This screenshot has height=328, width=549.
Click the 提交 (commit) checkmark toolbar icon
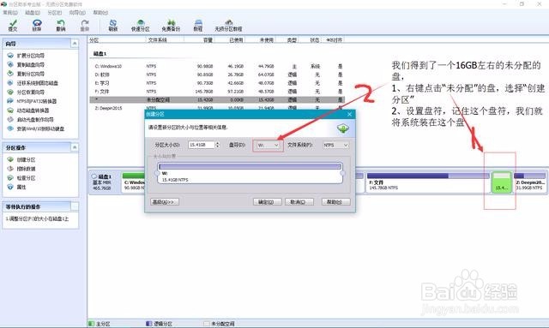click(x=13, y=25)
